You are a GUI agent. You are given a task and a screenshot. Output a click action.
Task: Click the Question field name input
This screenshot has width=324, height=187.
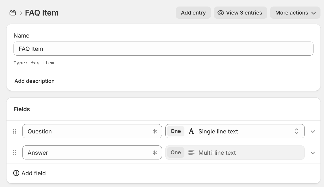[88, 131]
